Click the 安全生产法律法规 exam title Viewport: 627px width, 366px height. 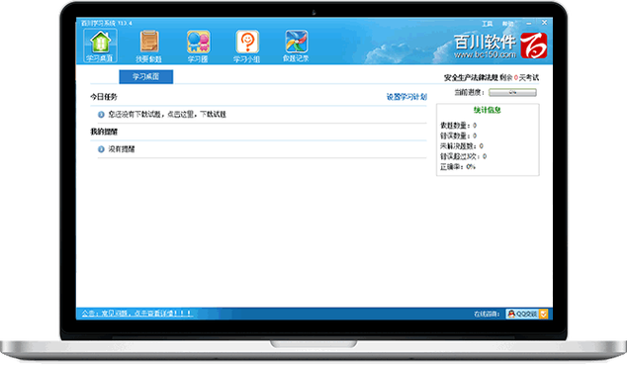471,77
